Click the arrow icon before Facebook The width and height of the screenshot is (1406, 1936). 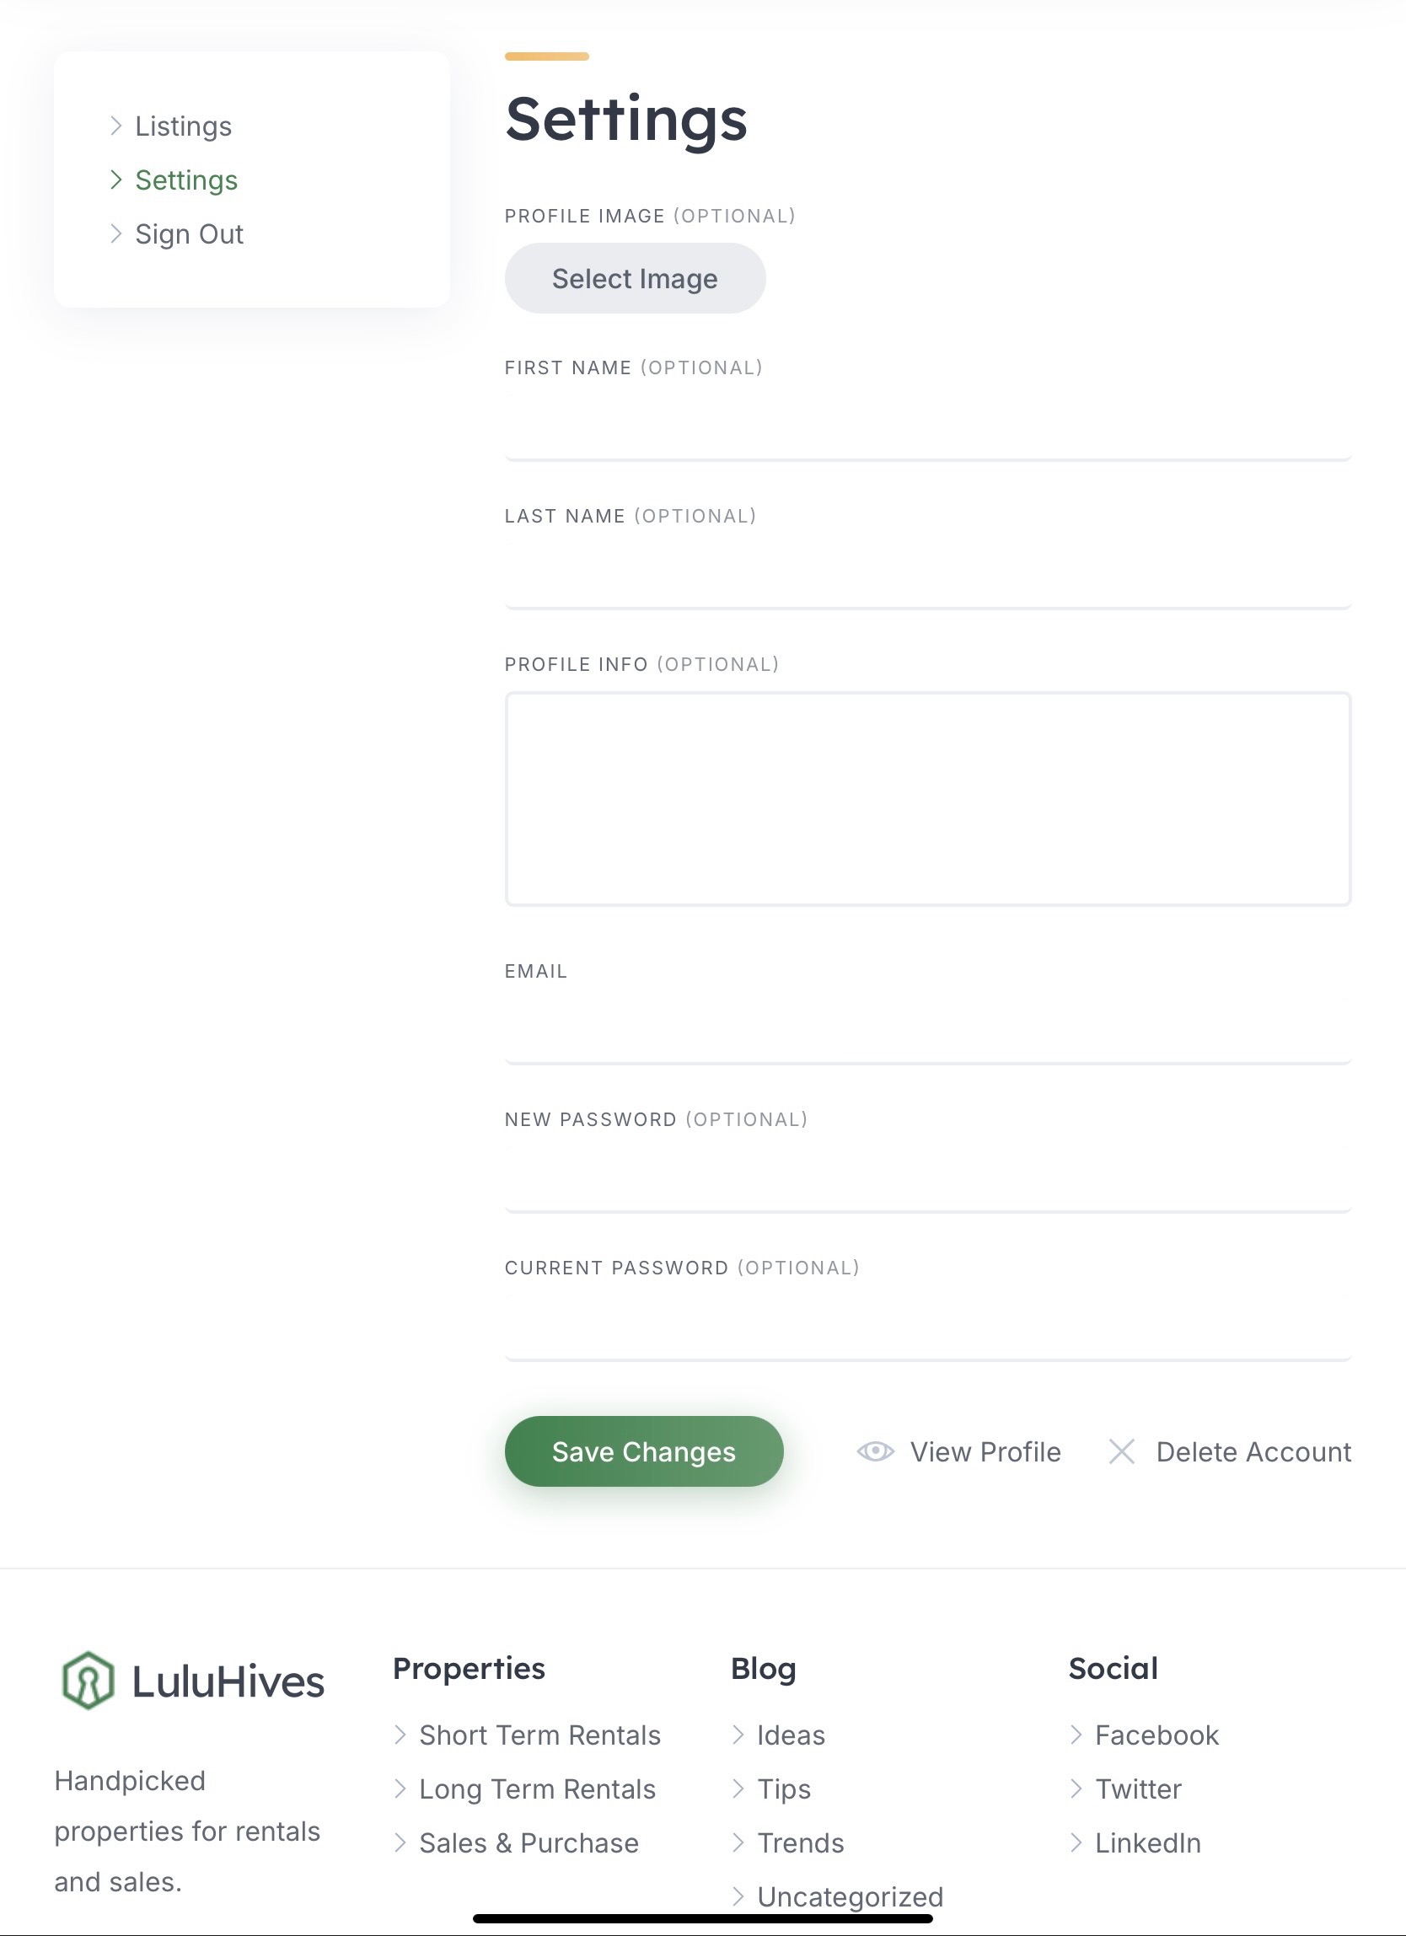(1076, 1735)
